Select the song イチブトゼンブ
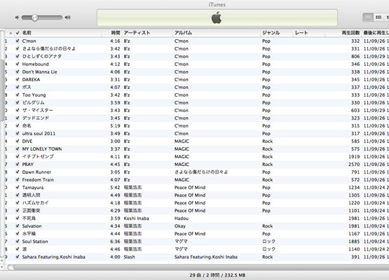389x280 pixels. pyautogui.click(x=38, y=156)
